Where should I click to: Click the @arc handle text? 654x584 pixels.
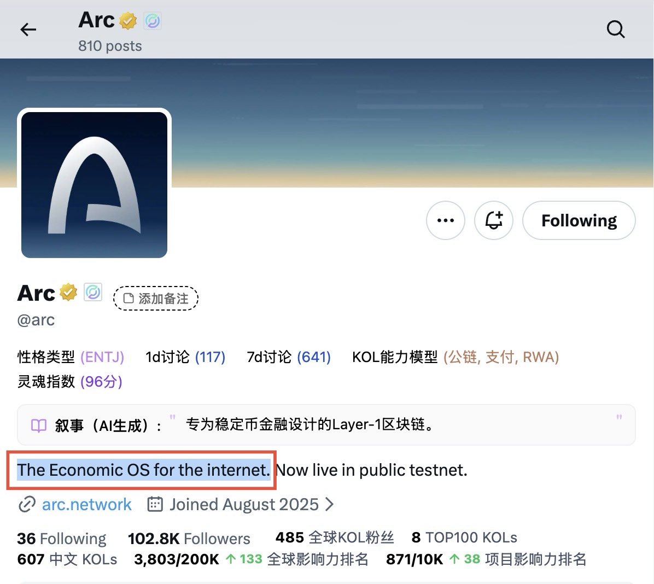pos(36,320)
